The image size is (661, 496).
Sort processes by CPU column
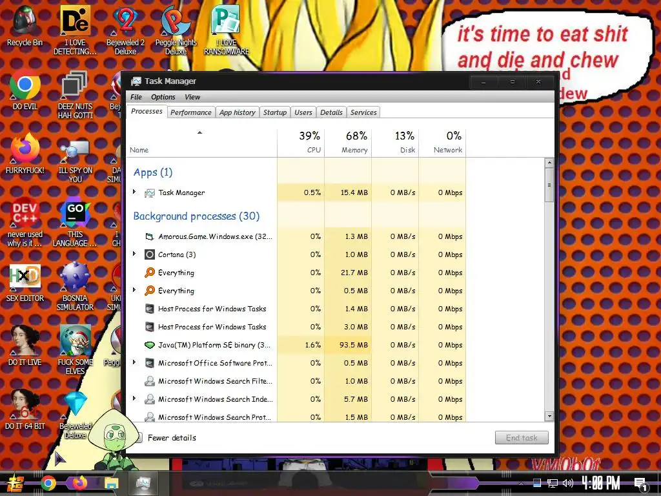[x=301, y=141]
